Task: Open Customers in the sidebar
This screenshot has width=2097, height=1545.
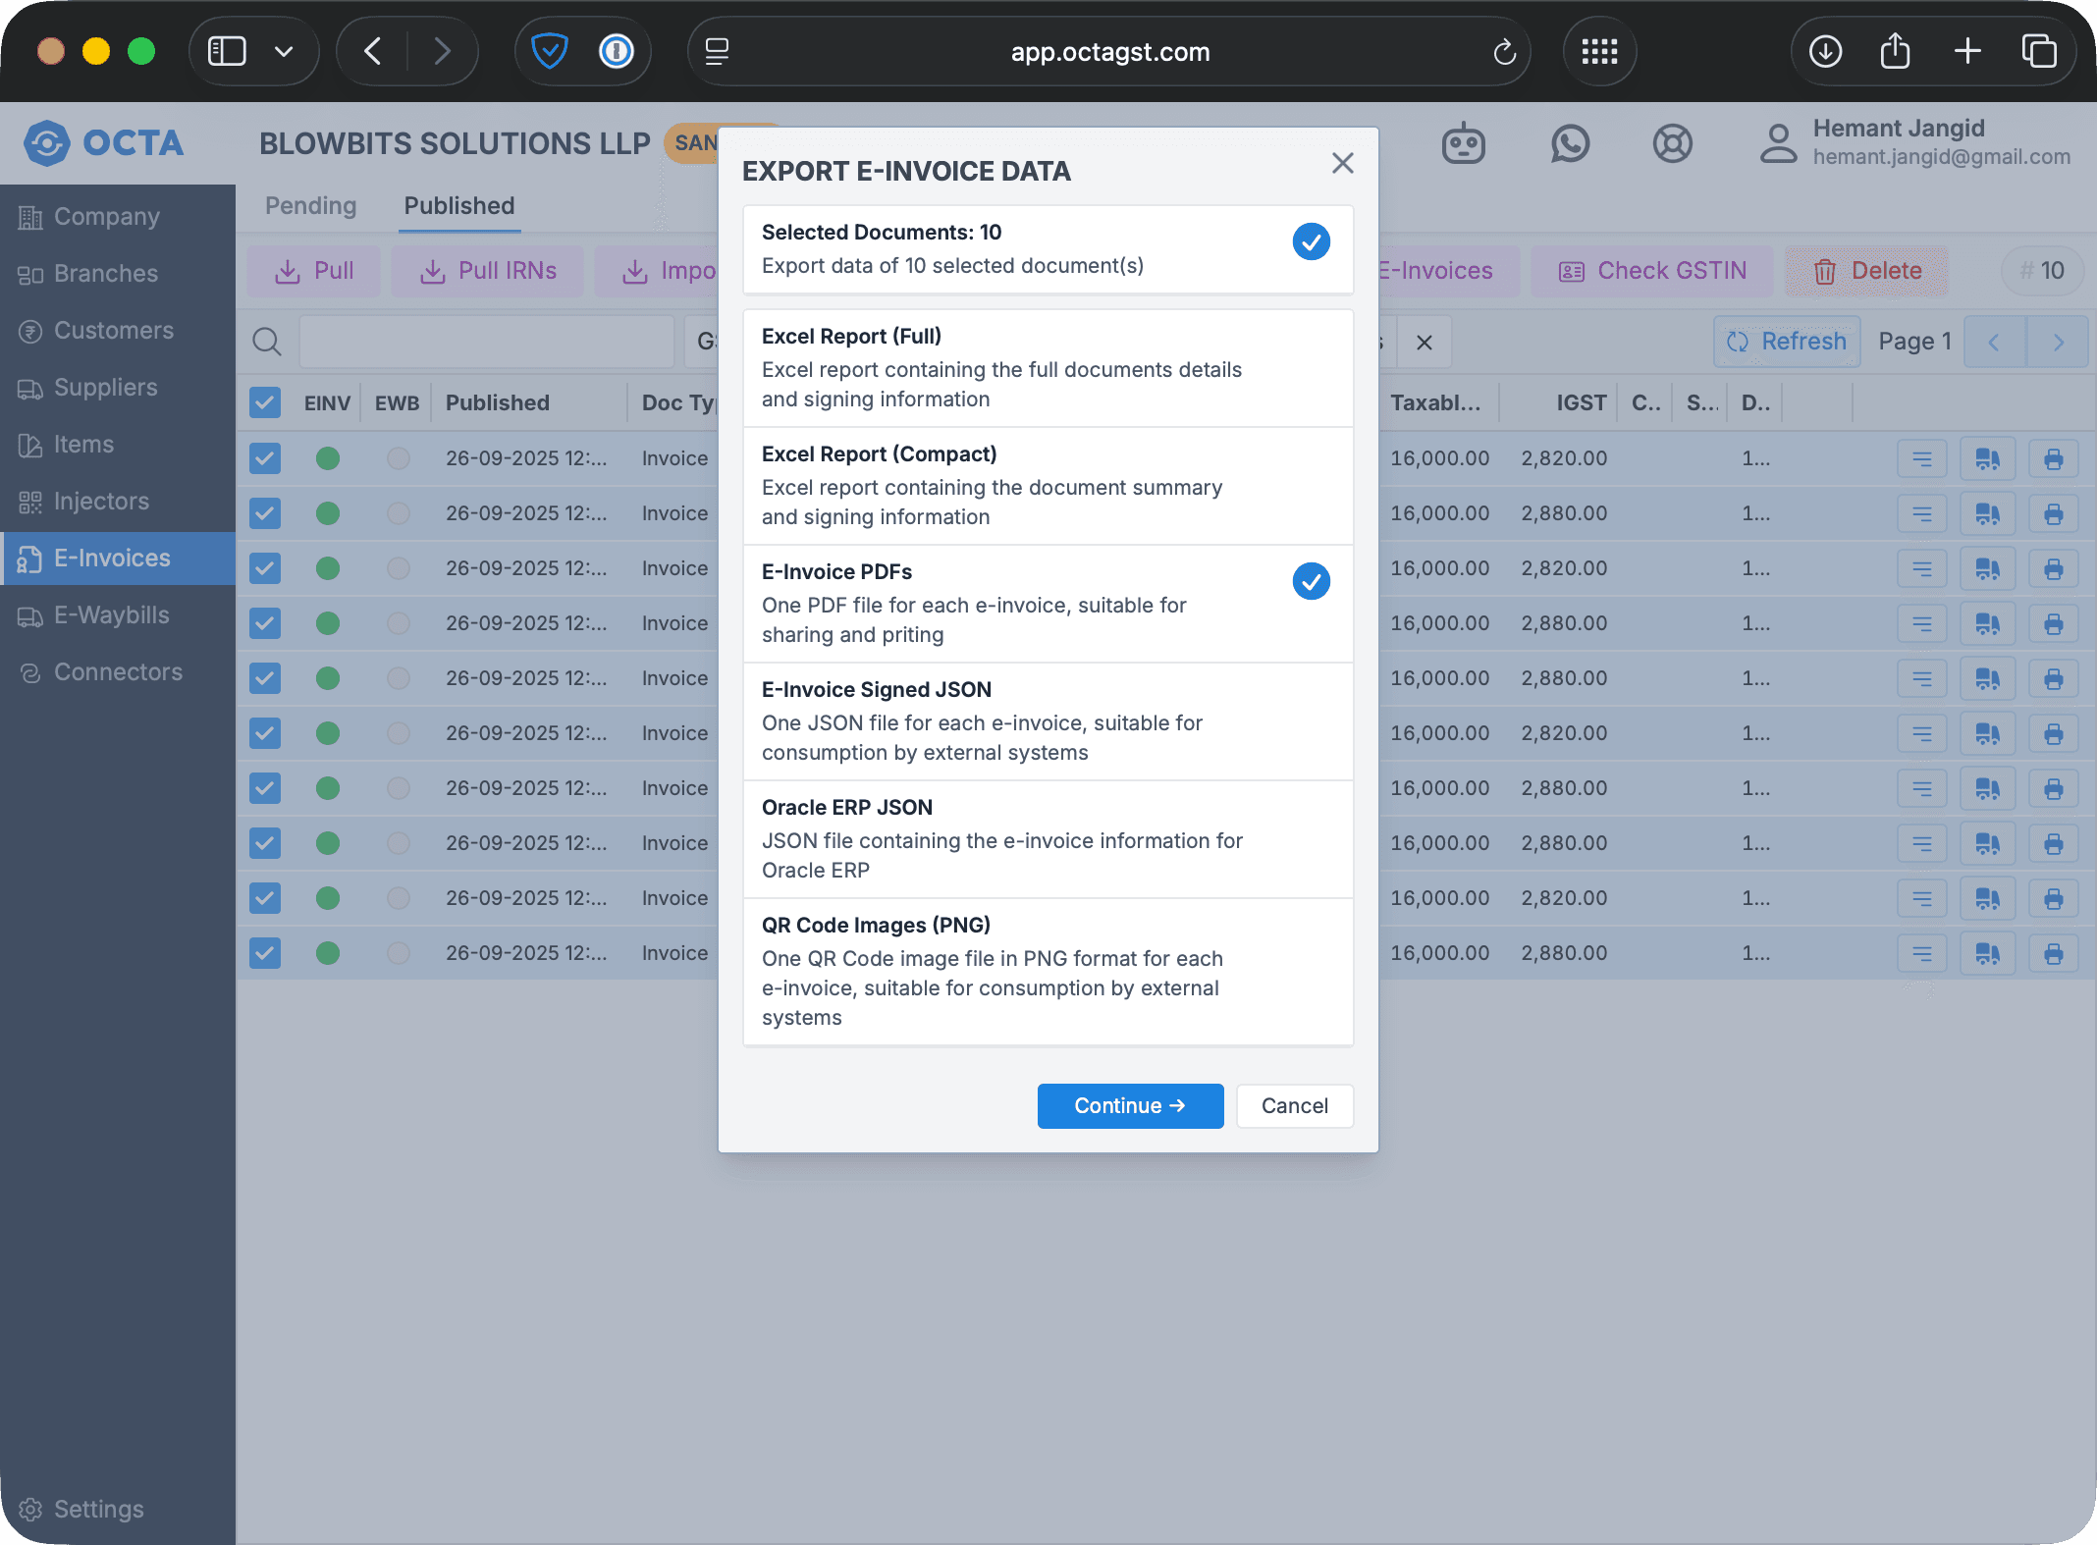Action: click(x=114, y=331)
